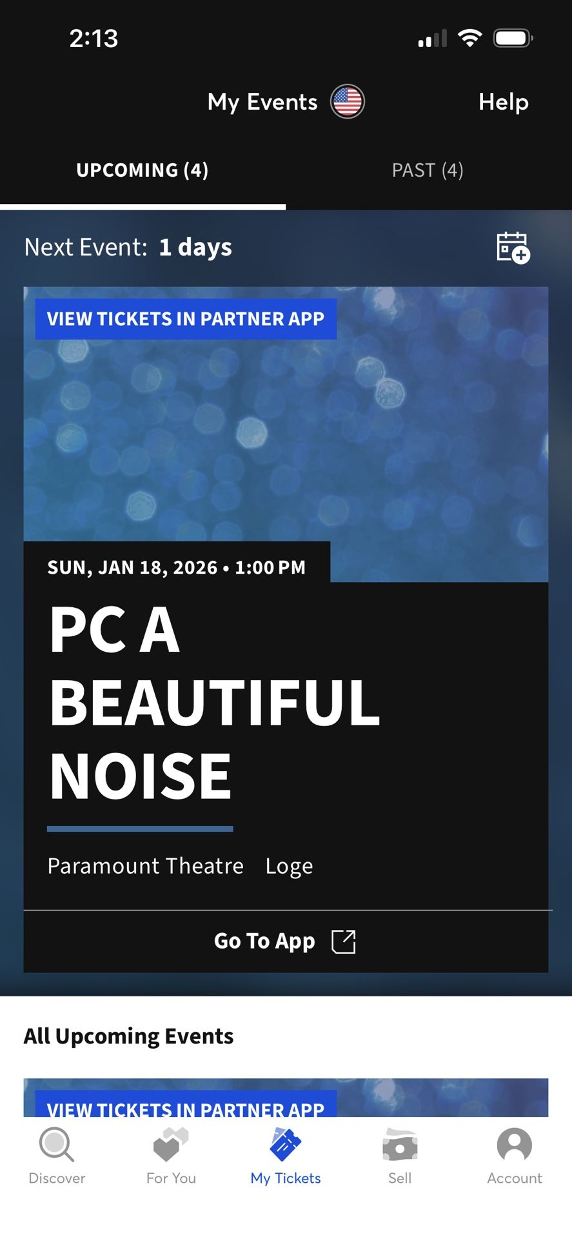Tap external link icon beside Go To App
This screenshot has height=1239, width=572.
(343, 942)
